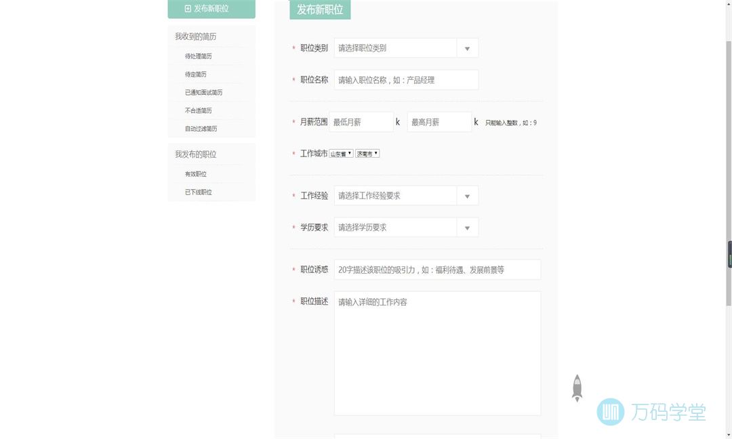Focus the 职位诱惑 text field
This screenshot has height=439, width=732.
437,270
